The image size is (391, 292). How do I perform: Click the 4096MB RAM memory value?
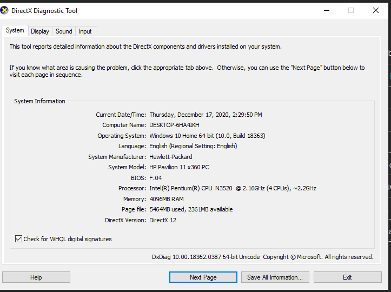pyautogui.click(x=168, y=199)
